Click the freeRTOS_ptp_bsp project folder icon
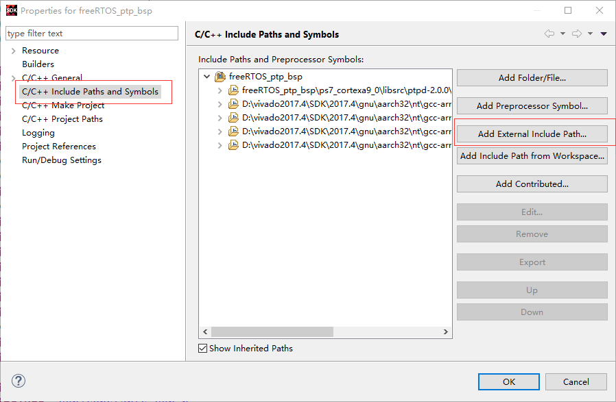Image resolution: width=616 pixels, height=402 pixels. click(220, 77)
